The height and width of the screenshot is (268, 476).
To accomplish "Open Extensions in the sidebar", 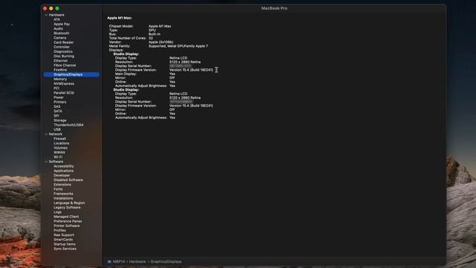I will [62, 185].
